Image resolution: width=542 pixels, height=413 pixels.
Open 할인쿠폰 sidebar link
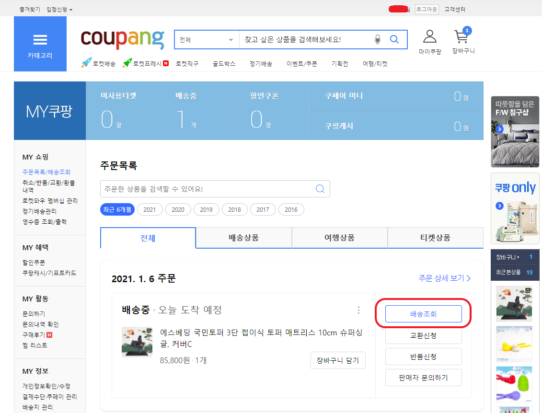coord(34,262)
